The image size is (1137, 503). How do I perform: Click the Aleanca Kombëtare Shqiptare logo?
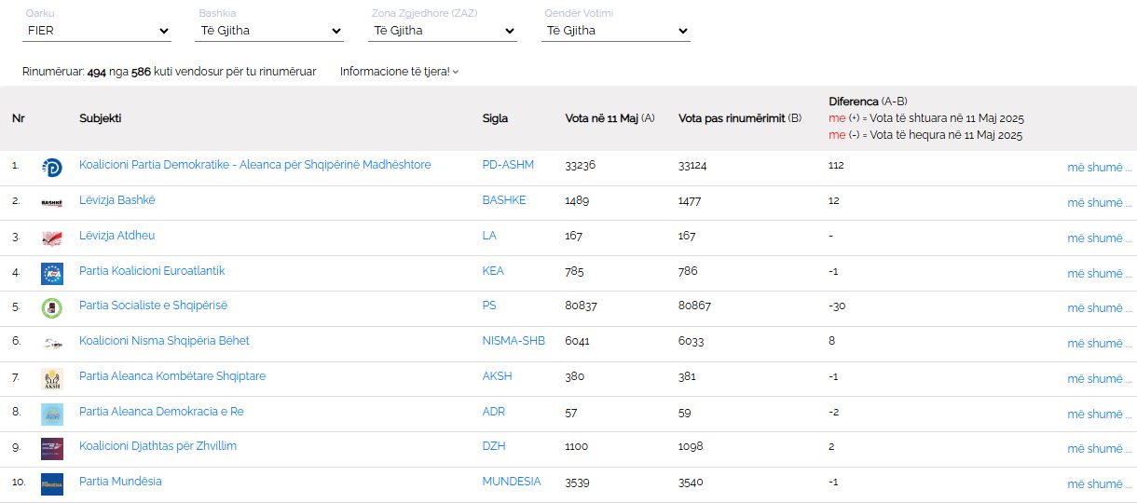tap(52, 379)
